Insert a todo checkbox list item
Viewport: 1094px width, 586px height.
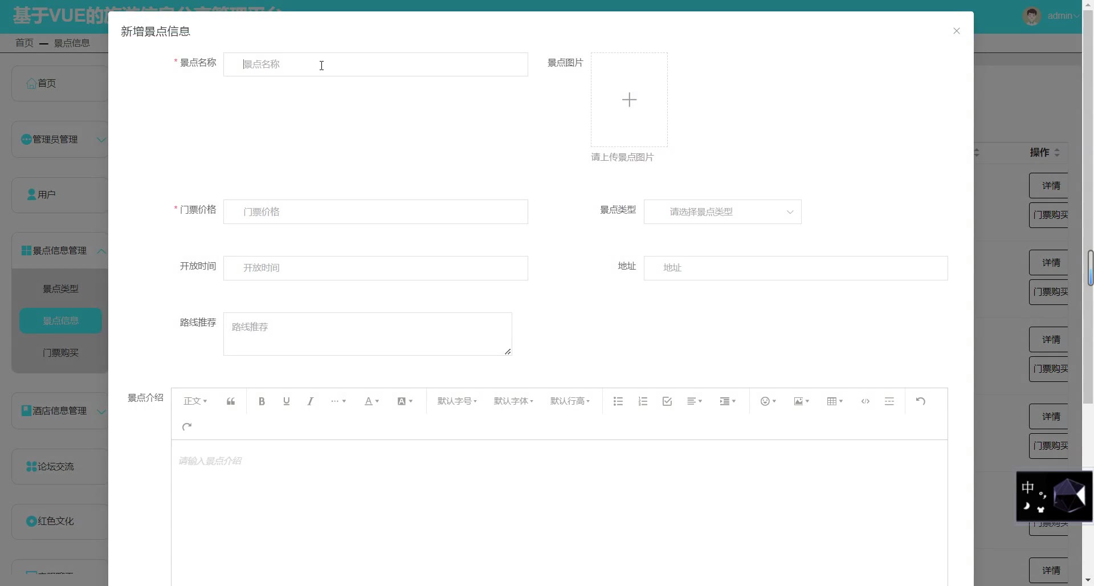click(667, 401)
